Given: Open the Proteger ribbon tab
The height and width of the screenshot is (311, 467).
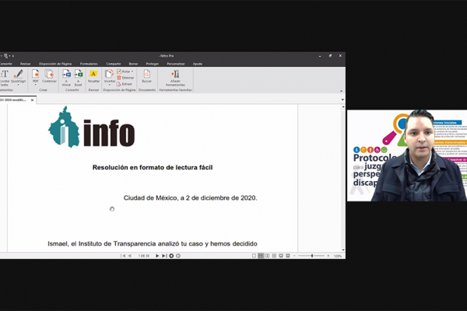Looking at the screenshot, I should click(153, 64).
